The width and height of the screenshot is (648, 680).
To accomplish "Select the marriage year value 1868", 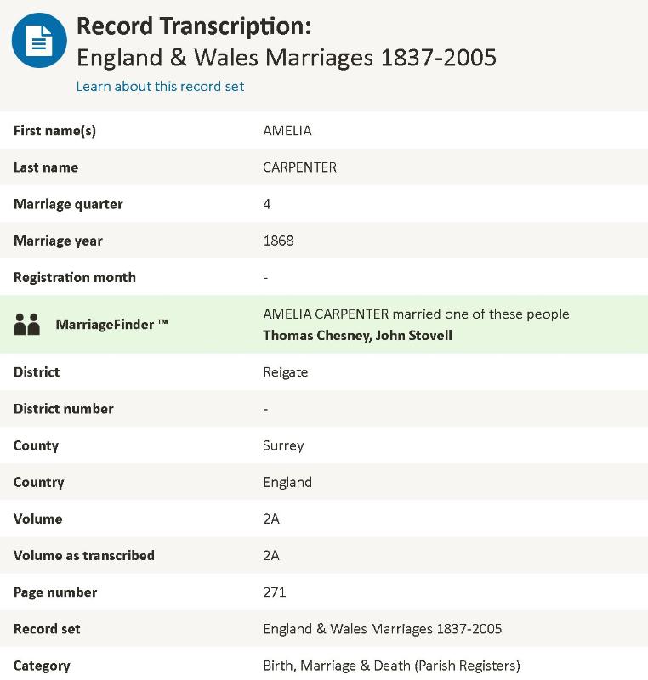I will (278, 241).
